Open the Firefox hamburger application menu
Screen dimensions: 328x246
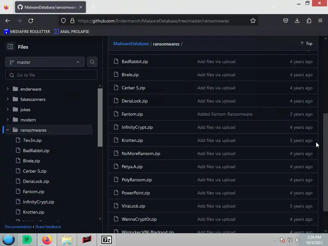320,20
